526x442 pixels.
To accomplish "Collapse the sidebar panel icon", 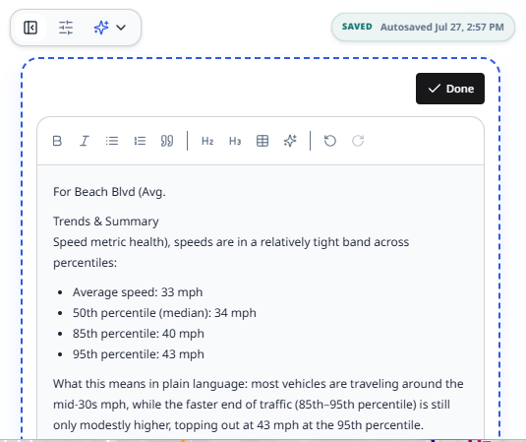I will pos(30,28).
